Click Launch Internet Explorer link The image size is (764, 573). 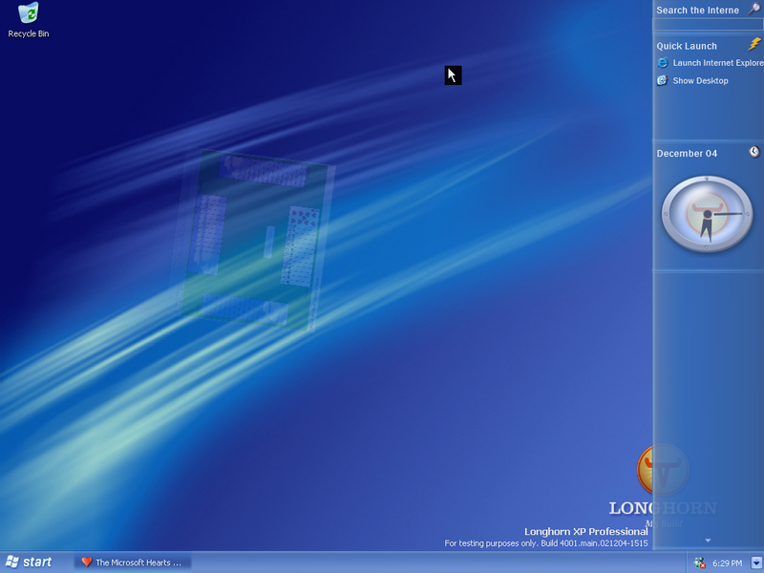[x=718, y=63]
